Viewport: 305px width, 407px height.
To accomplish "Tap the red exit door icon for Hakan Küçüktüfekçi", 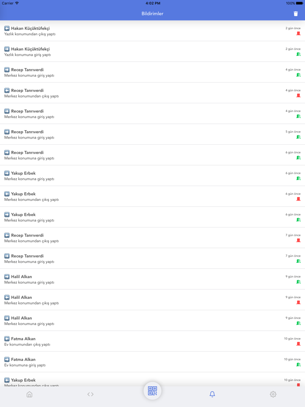I will point(298,34).
